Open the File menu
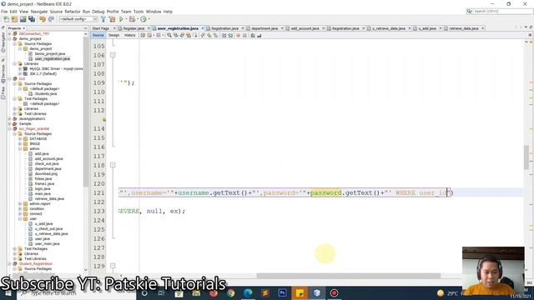Image resolution: width=534 pixels, height=300 pixels. pyautogui.click(x=4, y=12)
